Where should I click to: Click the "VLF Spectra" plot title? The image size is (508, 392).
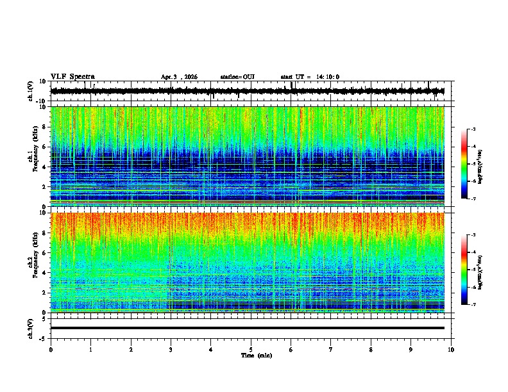(72, 77)
